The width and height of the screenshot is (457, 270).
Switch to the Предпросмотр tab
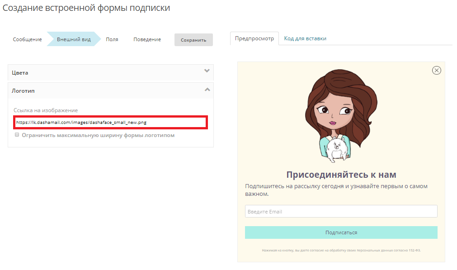coord(254,38)
